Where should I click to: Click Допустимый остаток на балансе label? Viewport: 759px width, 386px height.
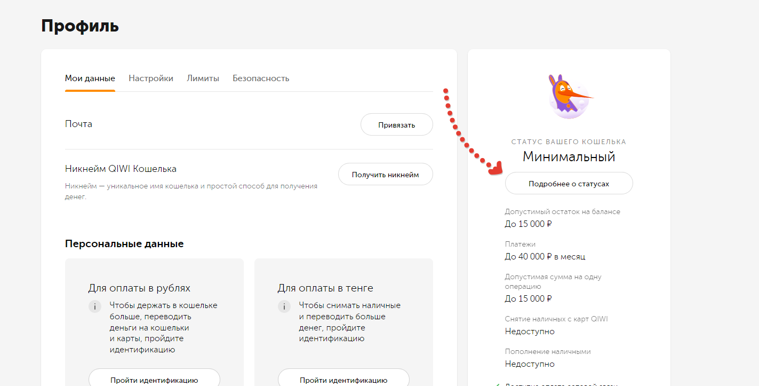point(563,211)
